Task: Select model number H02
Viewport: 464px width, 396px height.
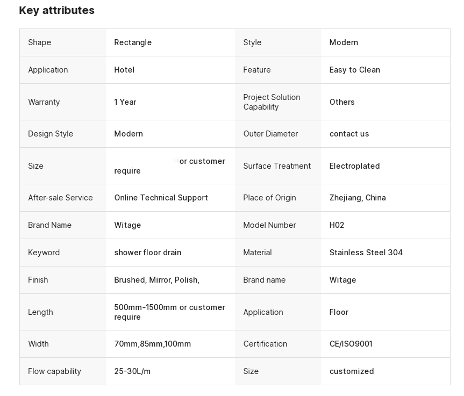Action: 337,225
